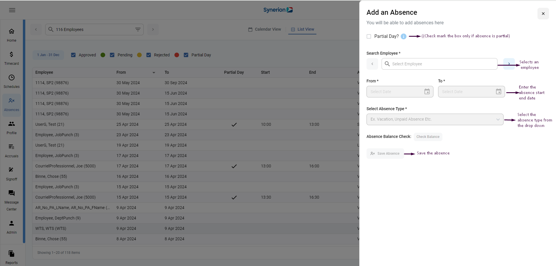This screenshot has height=266, width=556.
Task: Switch to List View tab
Action: [302, 29]
